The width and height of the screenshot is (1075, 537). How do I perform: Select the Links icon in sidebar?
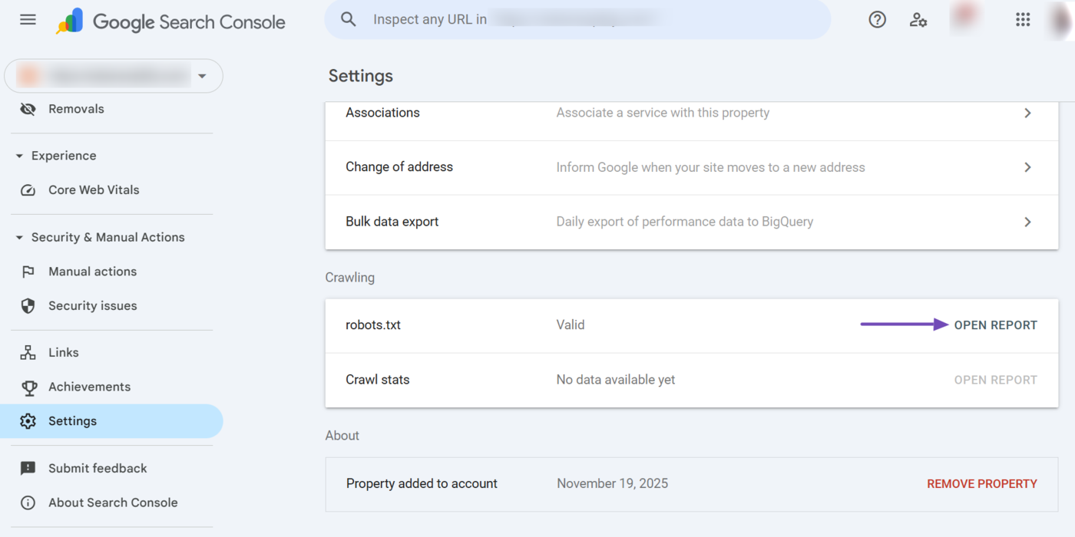(x=28, y=352)
